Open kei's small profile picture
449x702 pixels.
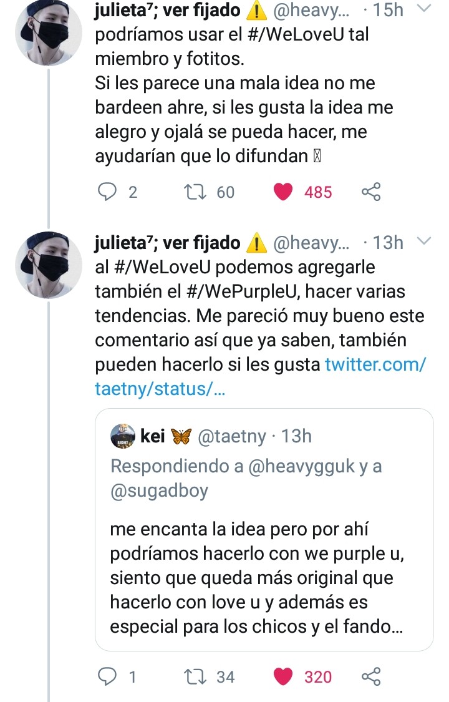122,436
